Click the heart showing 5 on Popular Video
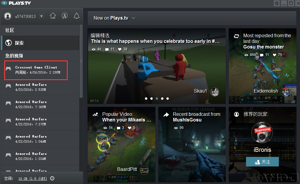 click(129, 128)
